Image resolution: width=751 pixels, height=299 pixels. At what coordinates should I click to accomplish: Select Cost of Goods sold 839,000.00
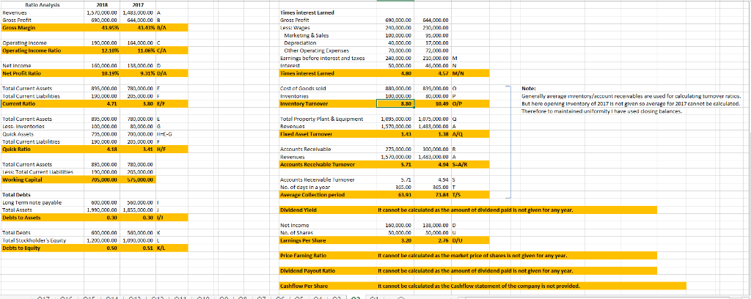(433, 88)
